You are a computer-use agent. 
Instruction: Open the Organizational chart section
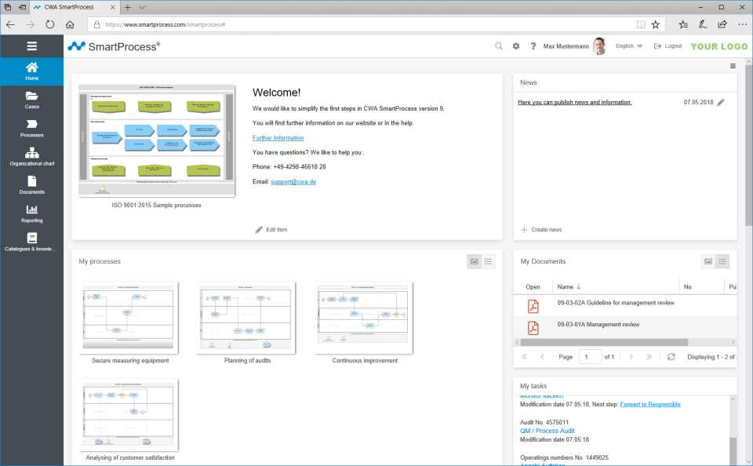pos(31,157)
